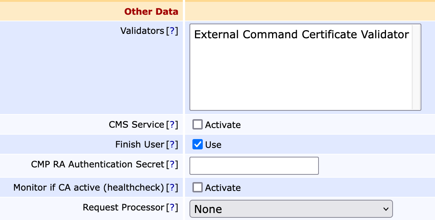The height and width of the screenshot is (220, 435).
Task: Uncheck the Finish User Use checkbox
Action: tap(198, 145)
